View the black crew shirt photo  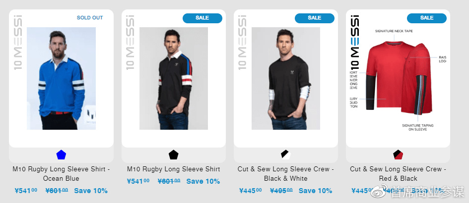[x=286, y=79]
